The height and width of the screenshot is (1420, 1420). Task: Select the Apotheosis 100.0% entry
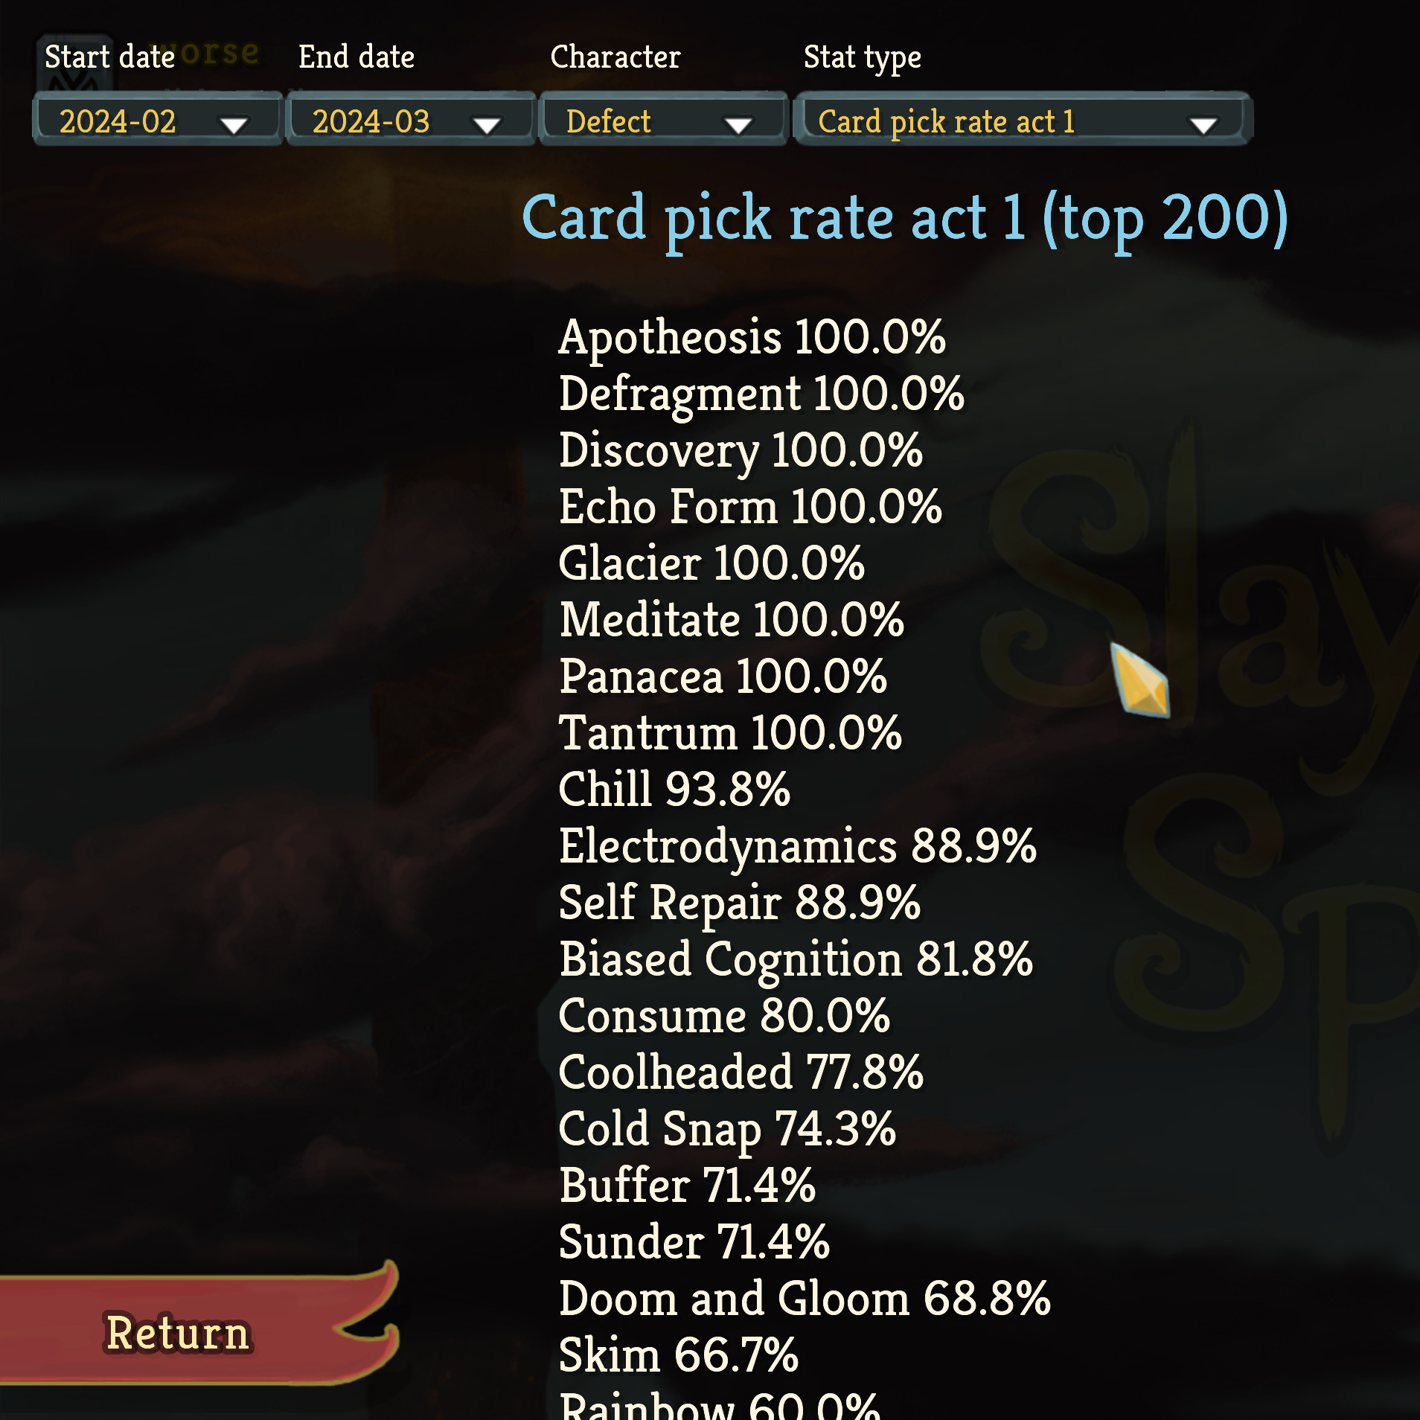click(x=752, y=337)
